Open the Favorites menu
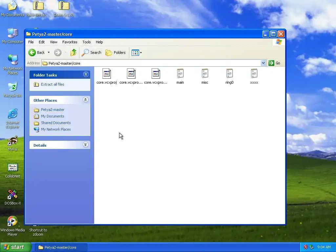 70,42
